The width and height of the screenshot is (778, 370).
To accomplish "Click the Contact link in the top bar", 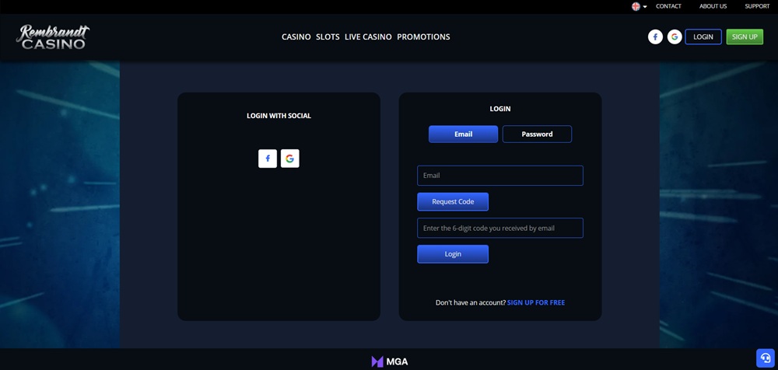I will click(x=668, y=6).
